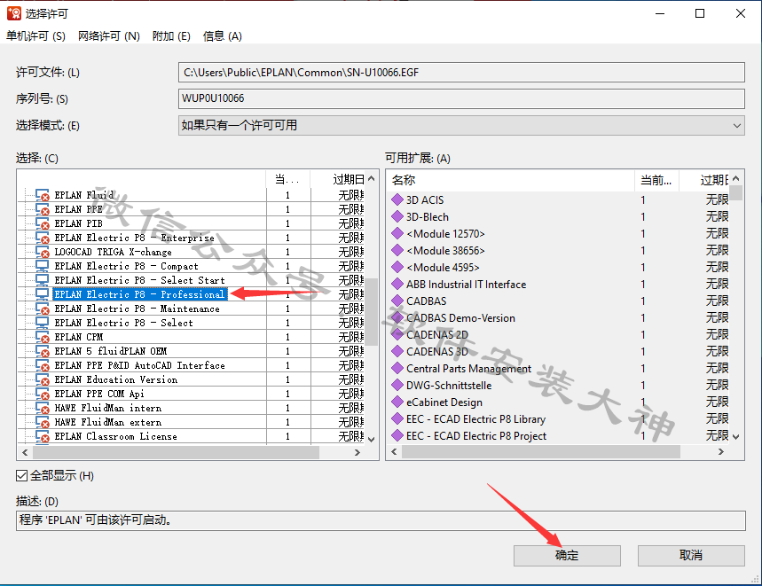Click the CADBAS diamond icon

397,301
